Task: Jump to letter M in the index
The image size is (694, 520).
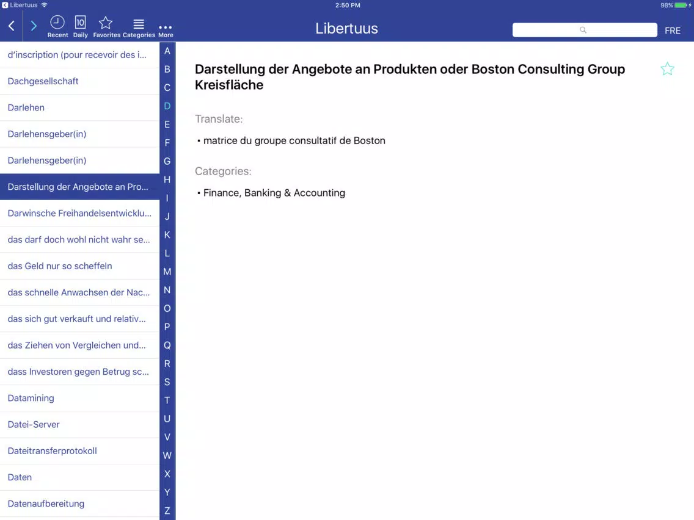Action: click(x=167, y=272)
